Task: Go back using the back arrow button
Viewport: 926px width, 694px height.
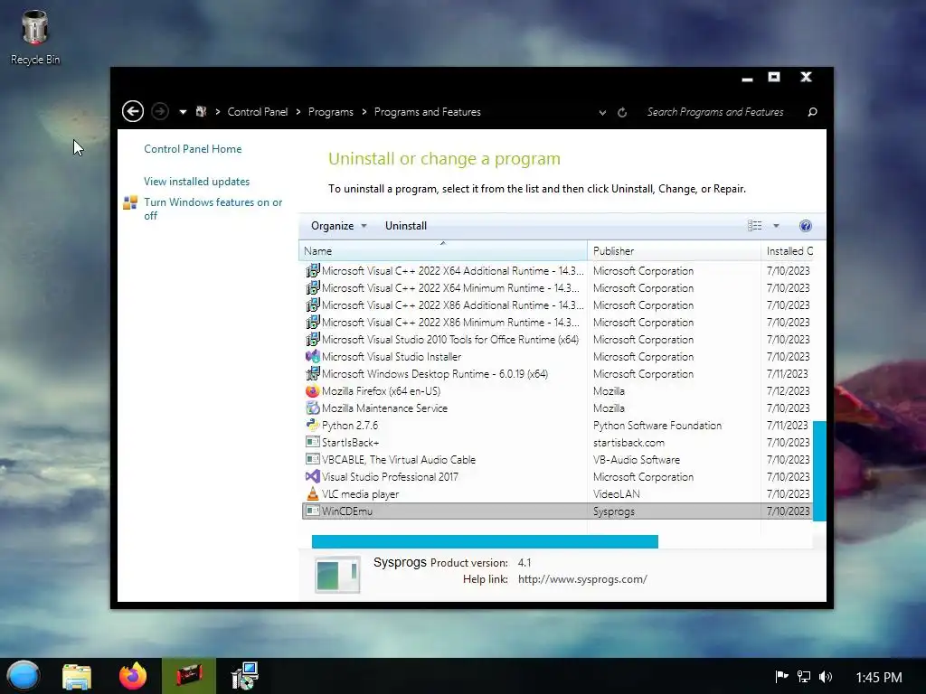Action: coord(132,111)
